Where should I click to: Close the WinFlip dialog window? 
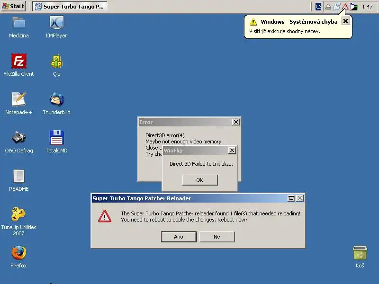point(232,151)
